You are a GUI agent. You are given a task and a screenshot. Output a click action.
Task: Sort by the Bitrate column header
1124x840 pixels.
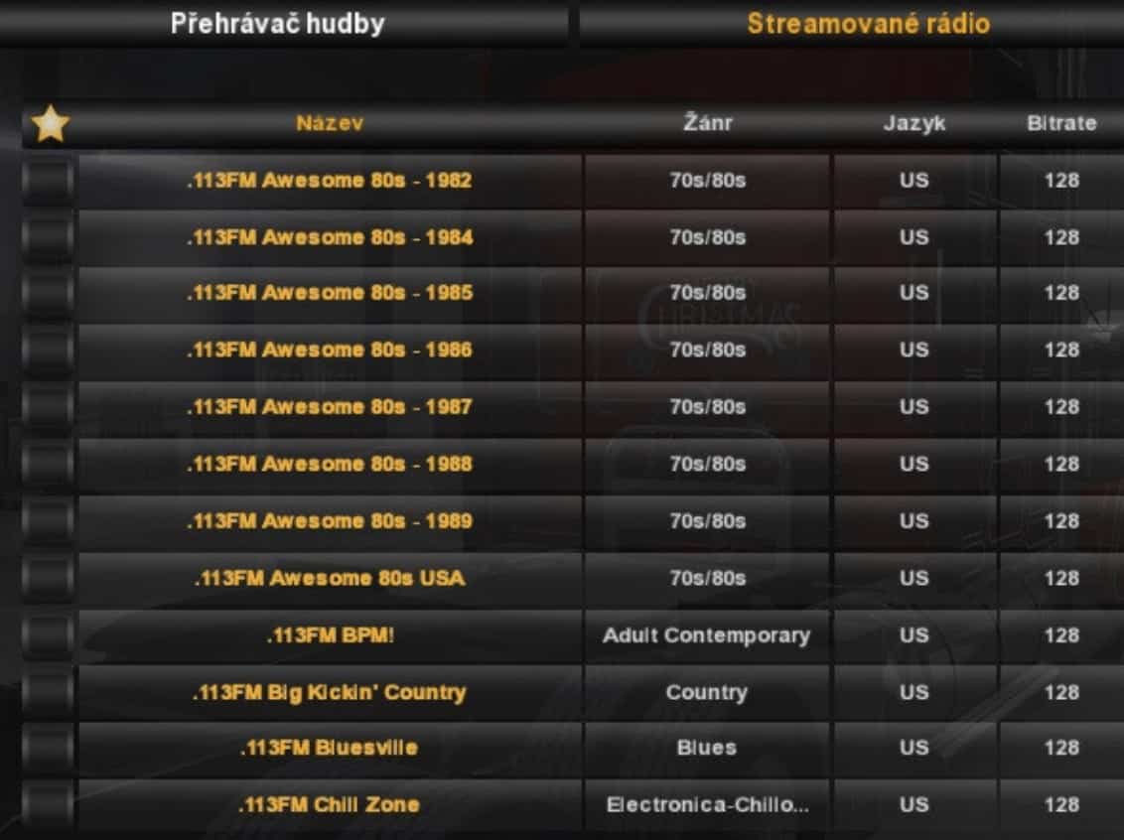(1061, 124)
